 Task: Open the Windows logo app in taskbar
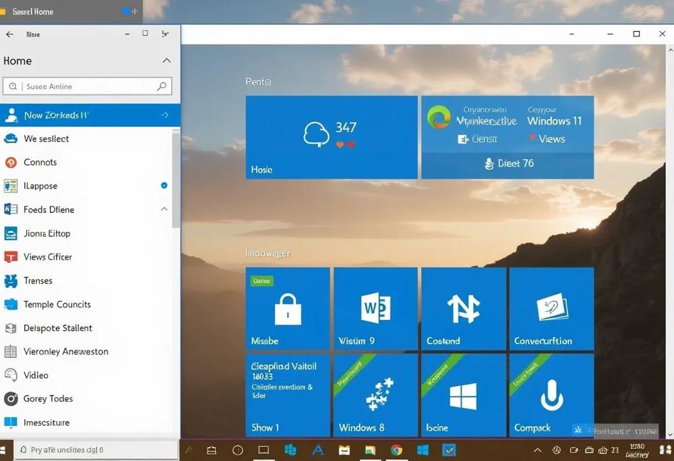pyautogui.click(x=423, y=450)
